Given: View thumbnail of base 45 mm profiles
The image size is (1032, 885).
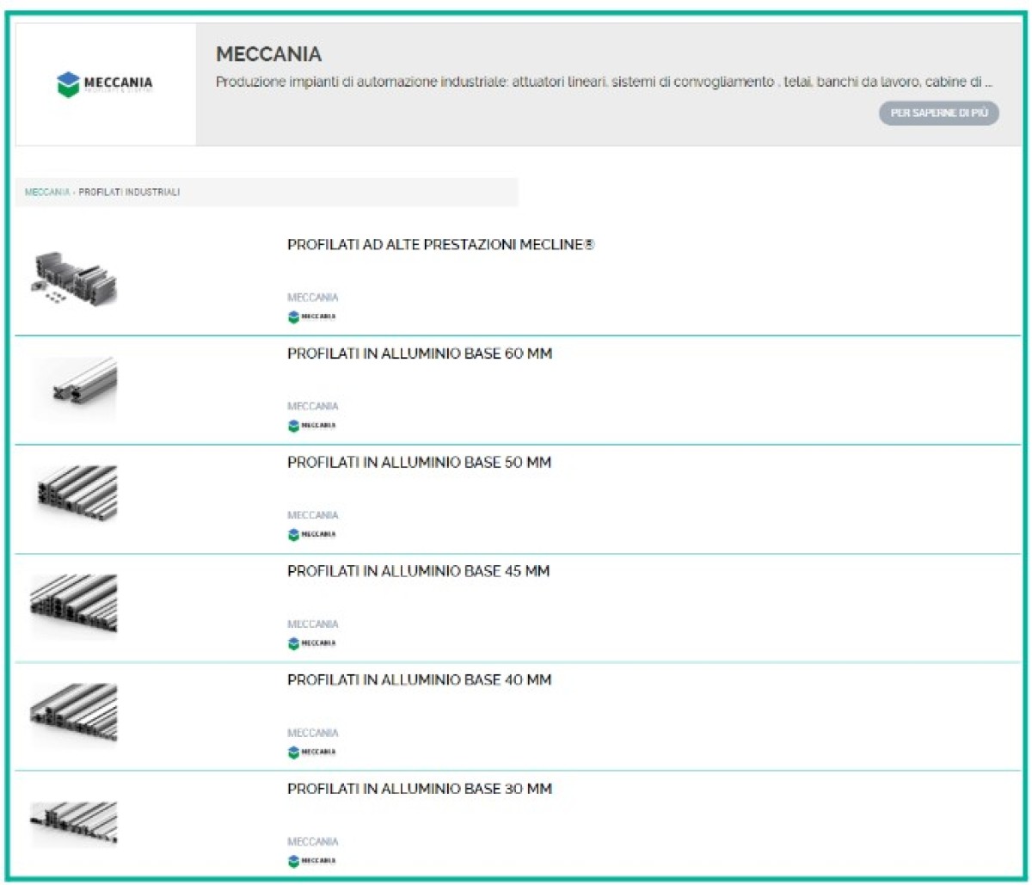Looking at the screenshot, I should [74, 605].
